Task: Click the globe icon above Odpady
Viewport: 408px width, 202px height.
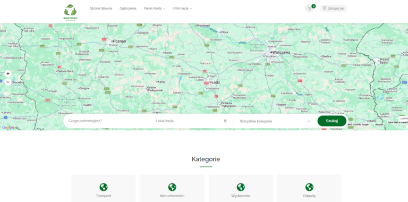Action: 309,187
